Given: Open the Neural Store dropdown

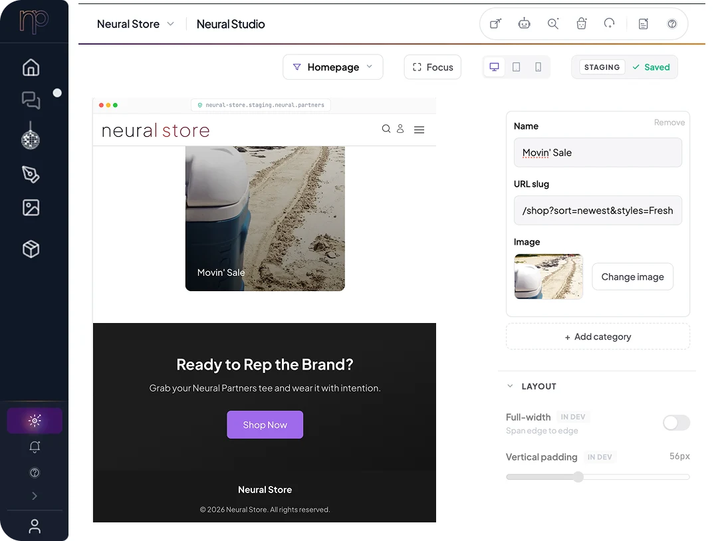Looking at the screenshot, I should click(135, 24).
